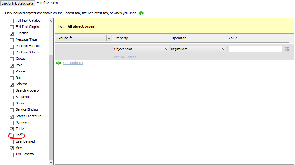This screenshot has width=295, height=165.
Task: Uncheck the Stored Procedure checkbox
Action: pos(12,116)
